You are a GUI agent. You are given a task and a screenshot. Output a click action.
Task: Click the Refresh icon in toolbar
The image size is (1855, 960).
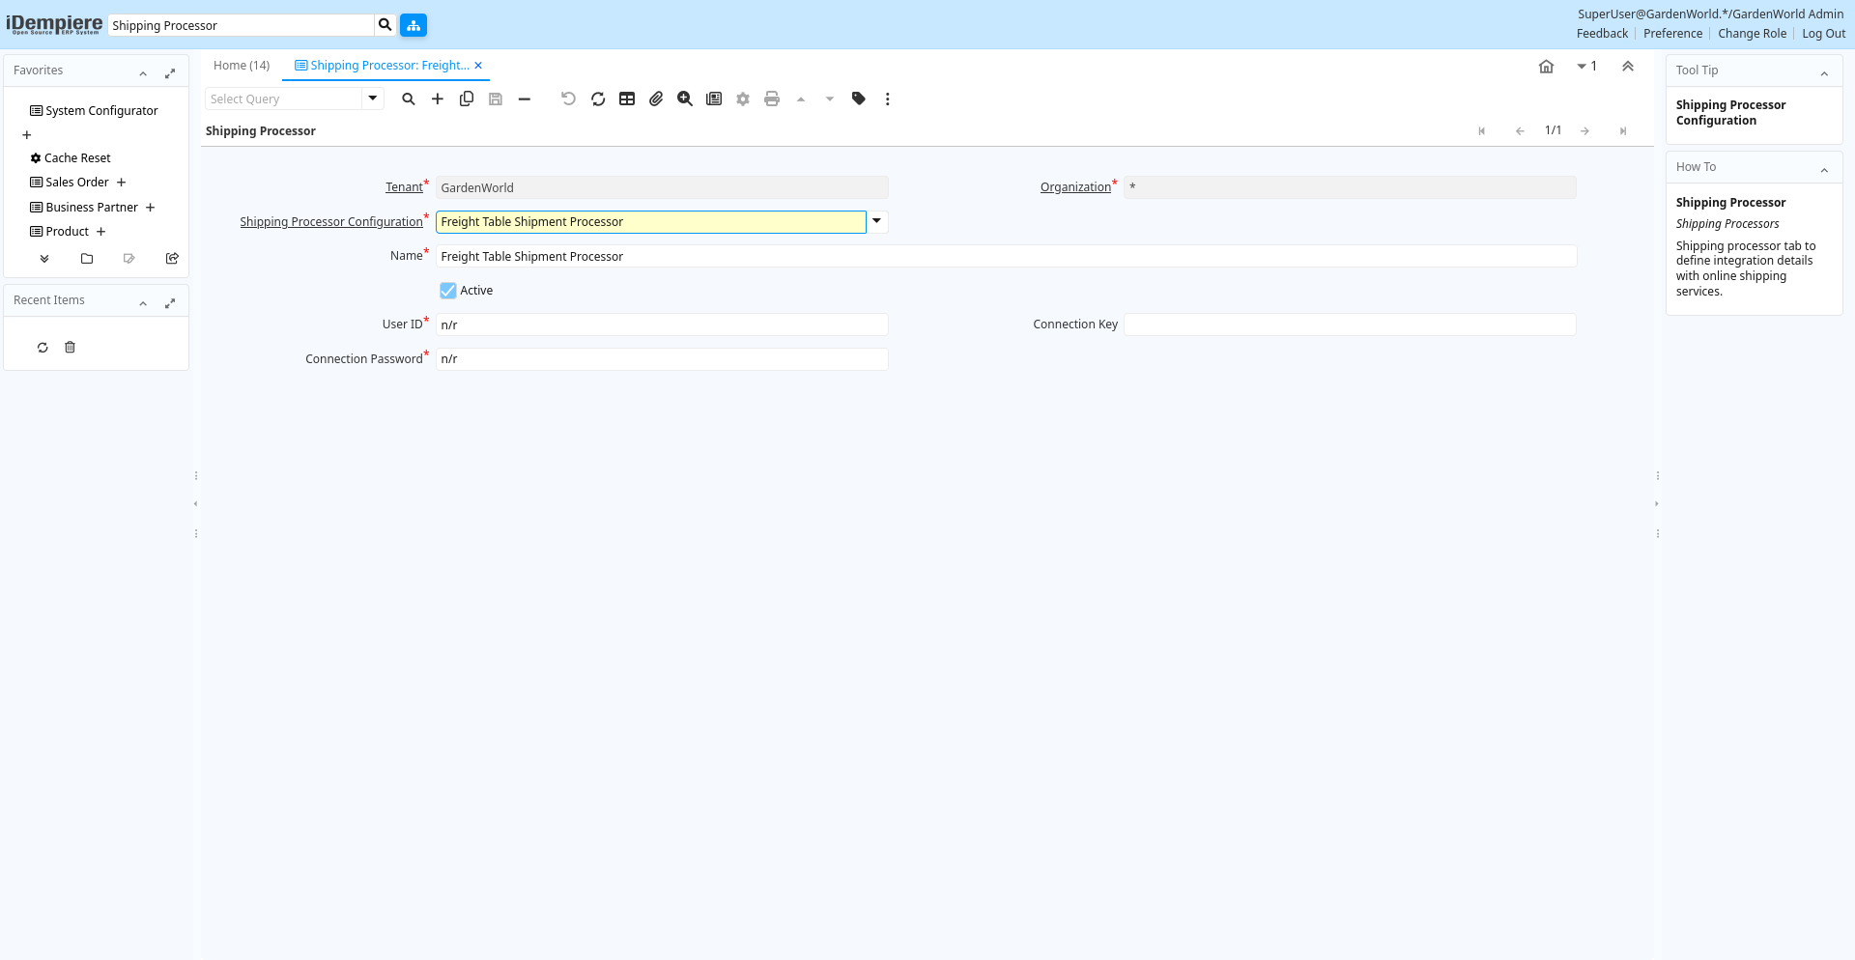pyautogui.click(x=598, y=99)
